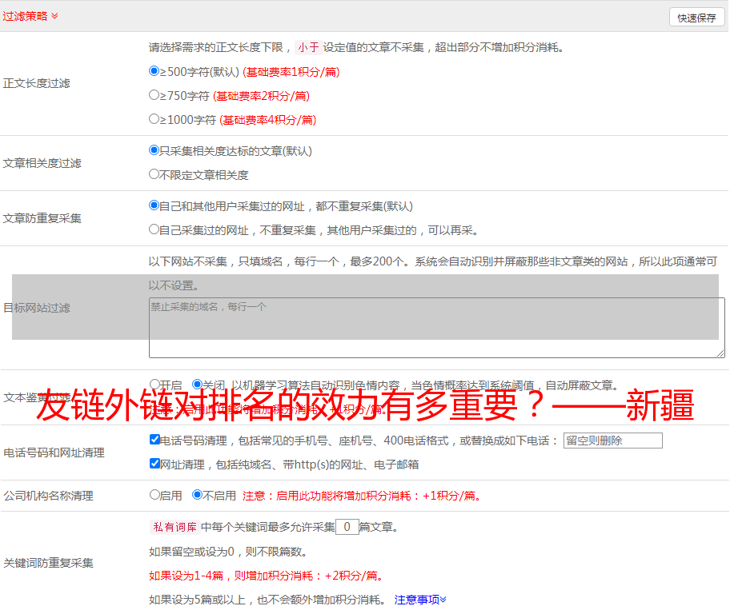The height and width of the screenshot is (614, 730).
Task: Toggle the 电话号码清理 checkbox
Action: [x=155, y=440]
